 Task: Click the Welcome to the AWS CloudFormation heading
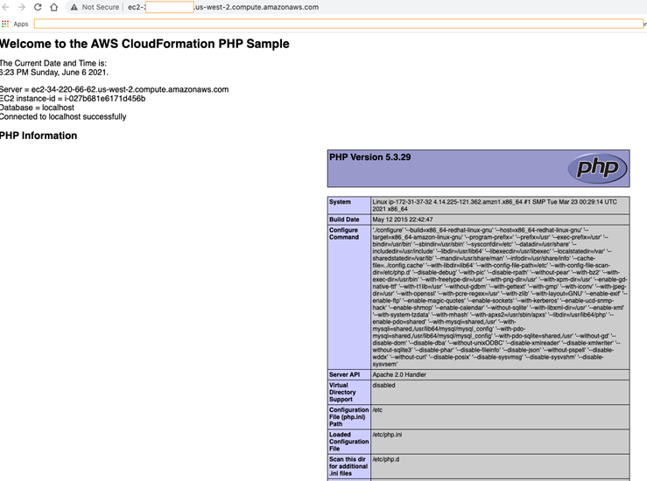[144, 44]
